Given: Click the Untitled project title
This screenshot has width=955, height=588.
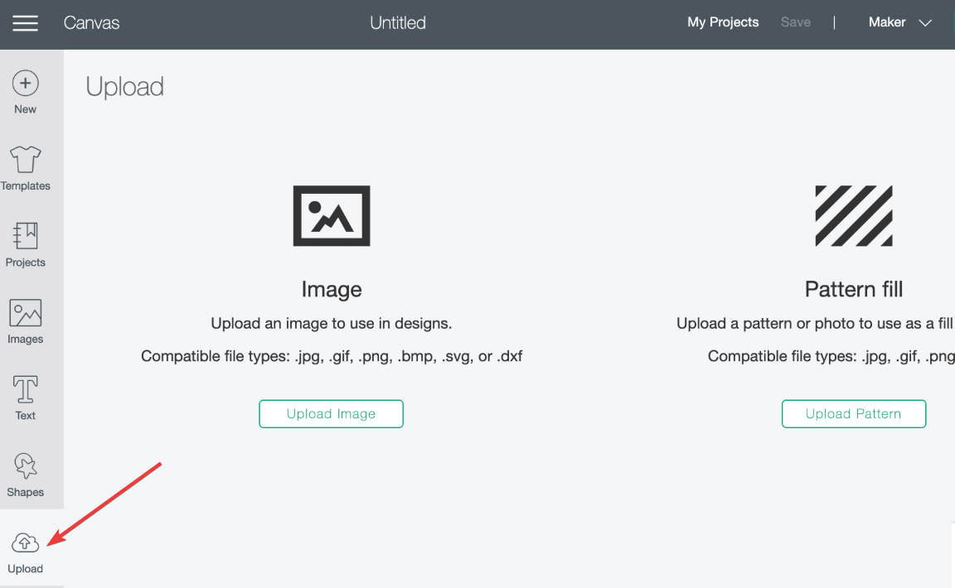Looking at the screenshot, I should click(398, 23).
